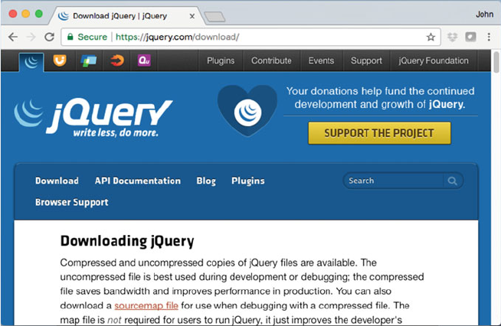Screen dimensions: 501x326
Task: Open the Events menu item
Action: [321, 60]
